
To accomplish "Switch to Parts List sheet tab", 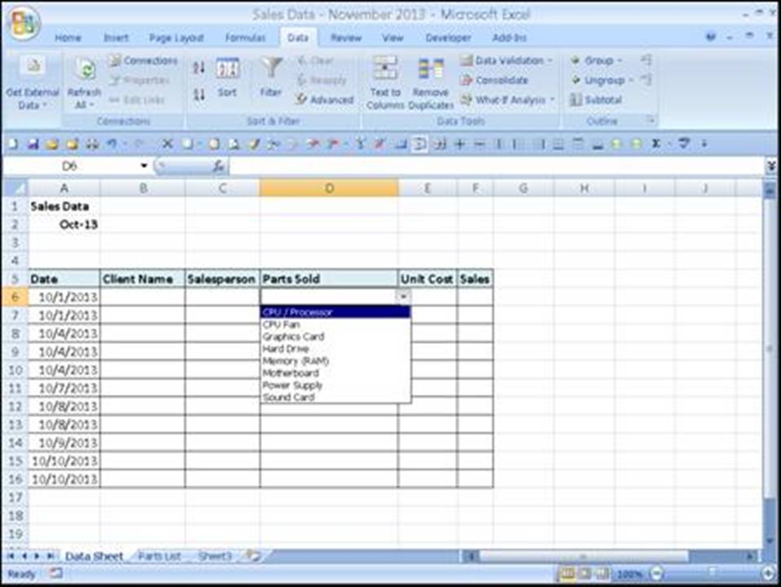I will point(159,555).
